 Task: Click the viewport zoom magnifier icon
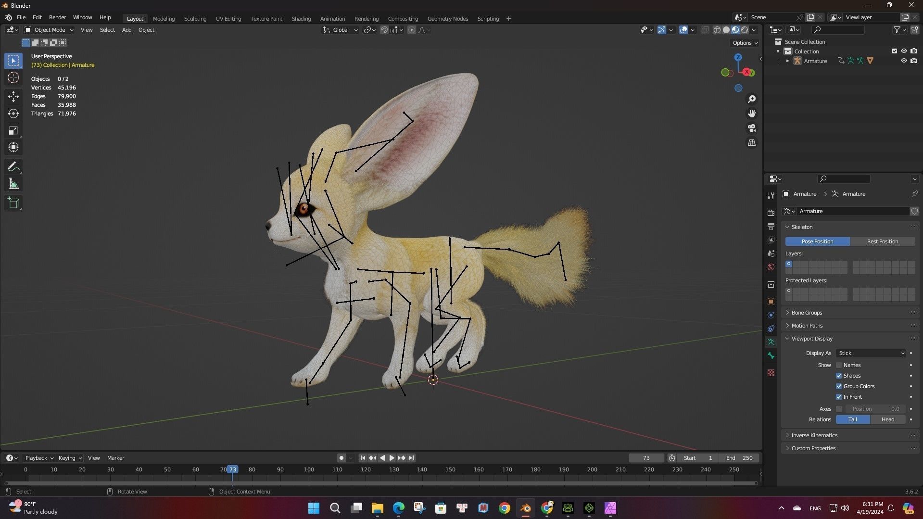tap(751, 99)
